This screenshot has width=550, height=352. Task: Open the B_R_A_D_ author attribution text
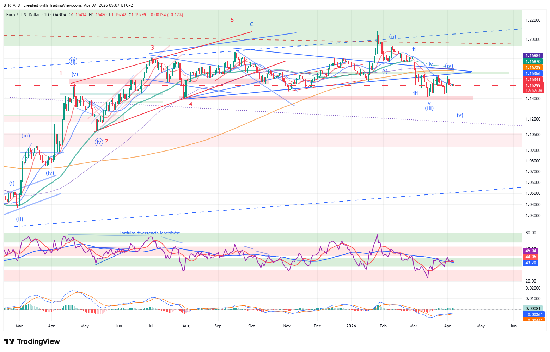pyautogui.click(x=13, y=5)
